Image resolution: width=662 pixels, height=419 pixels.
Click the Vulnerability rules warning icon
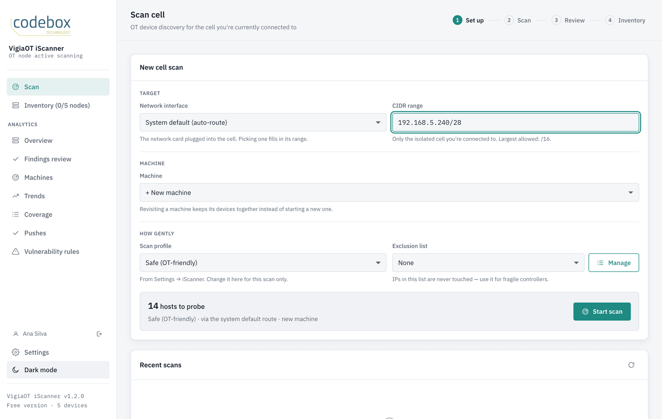coord(16,251)
